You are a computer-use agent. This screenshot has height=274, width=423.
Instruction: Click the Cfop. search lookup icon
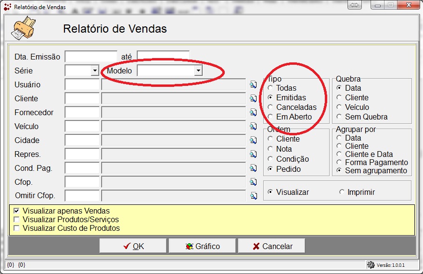click(253, 182)
